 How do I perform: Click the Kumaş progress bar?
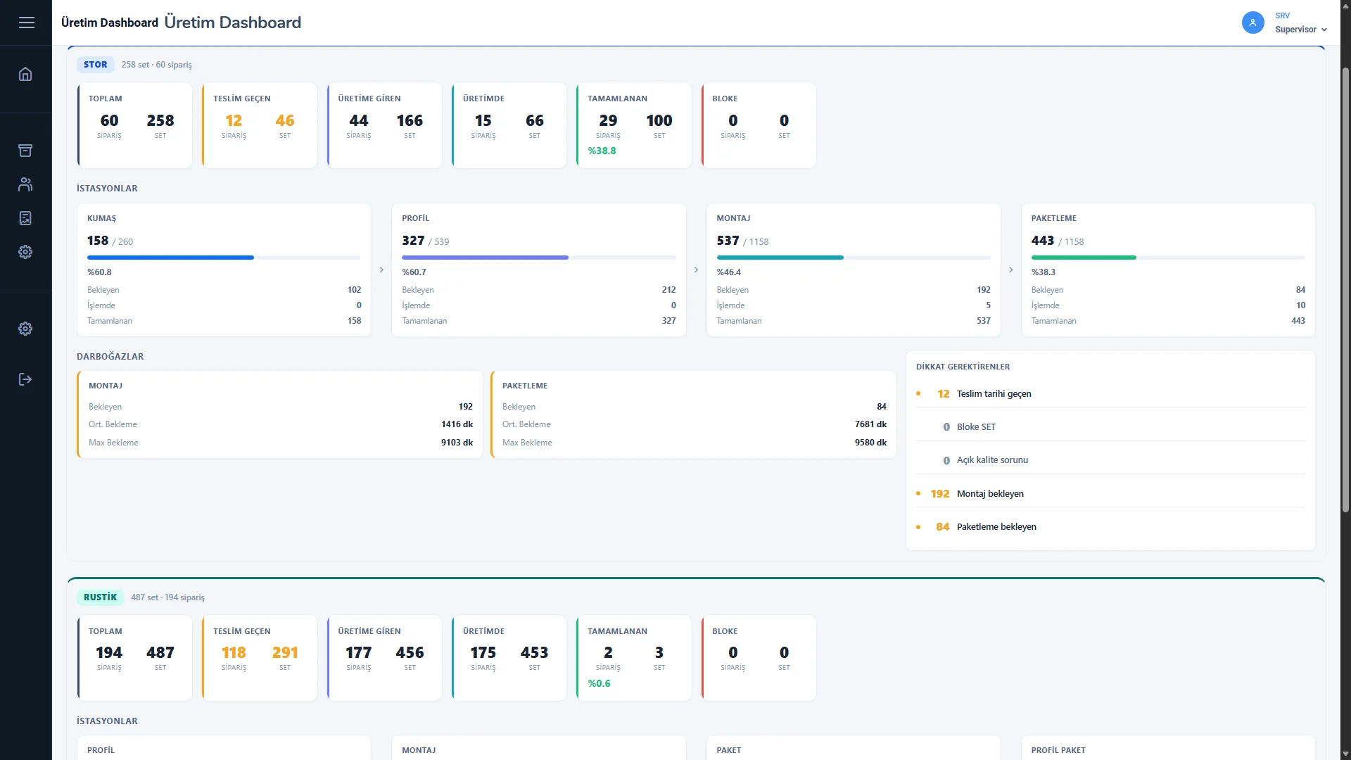[x=224, y=258]
